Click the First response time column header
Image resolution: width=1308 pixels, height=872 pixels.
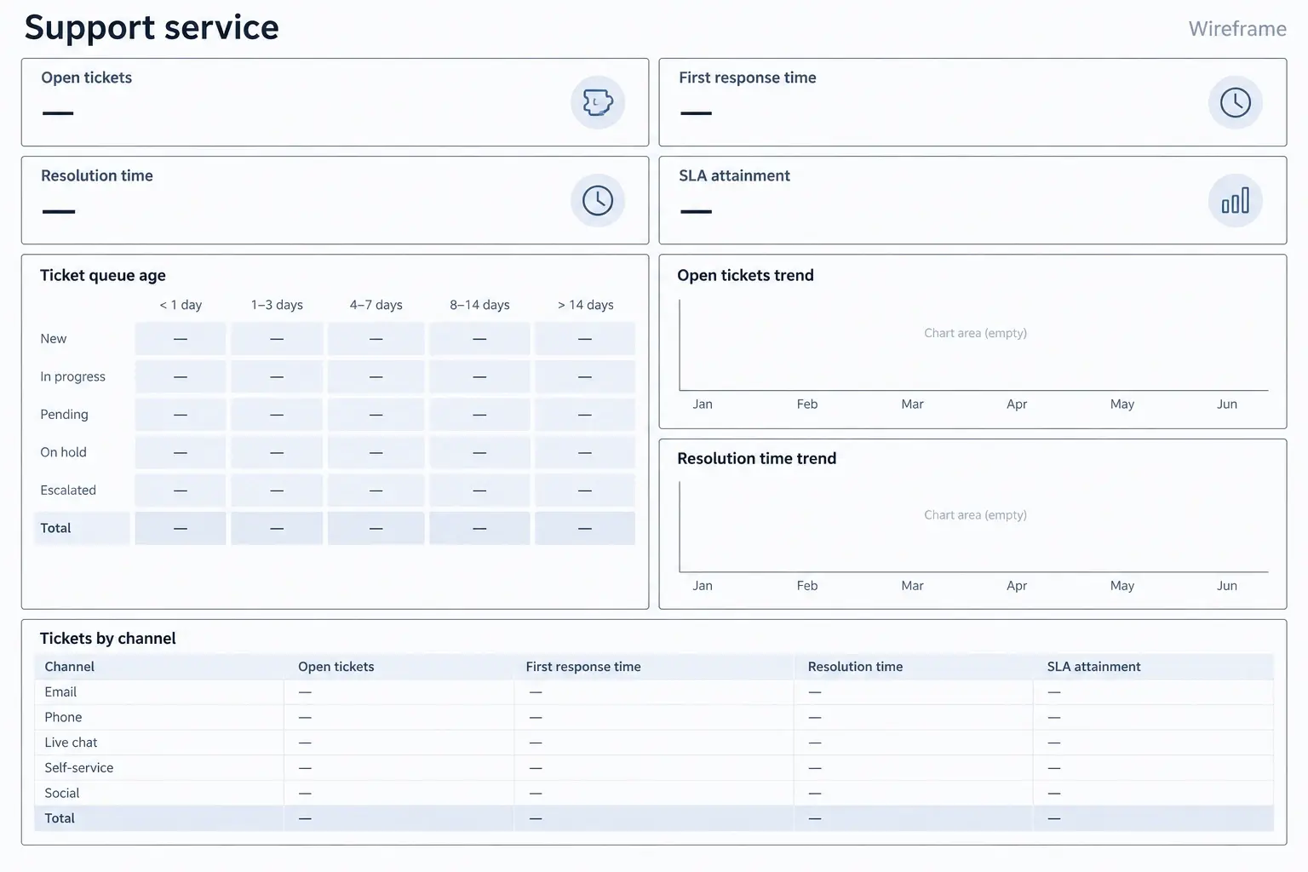pos(583,667)
